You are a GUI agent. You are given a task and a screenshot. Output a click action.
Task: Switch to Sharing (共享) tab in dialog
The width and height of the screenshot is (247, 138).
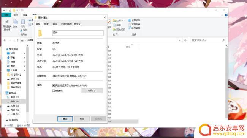coord(46,24)
